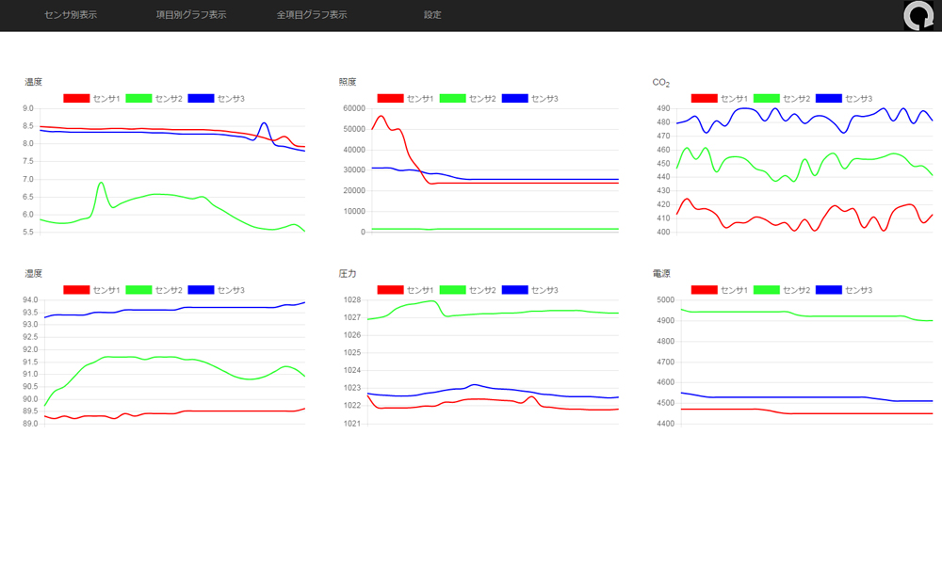Viewport: 942px width, 564px height.
Task: Open the 設定 settings page
Action: tap(432, 15)
